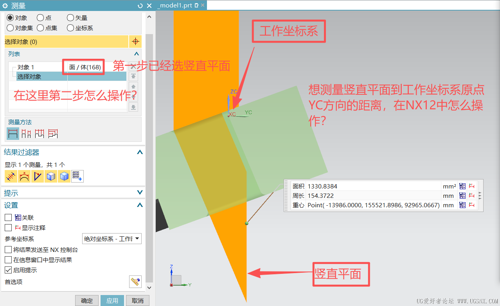Move the list entry up one position

point(133,87)
